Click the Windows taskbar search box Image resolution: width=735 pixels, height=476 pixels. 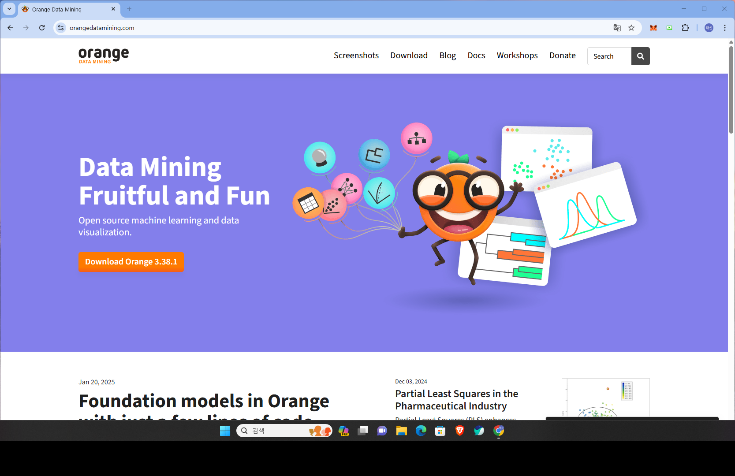[x=284, y=431]
